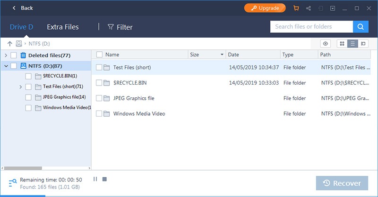
Task: Check the NTFS (D:)(87) tree checkbox
Action: tap(14, 66)
